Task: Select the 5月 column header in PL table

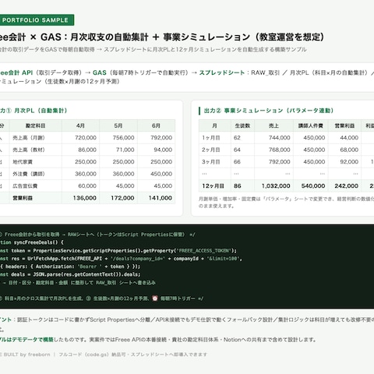Action: click(x=118, y=125)
